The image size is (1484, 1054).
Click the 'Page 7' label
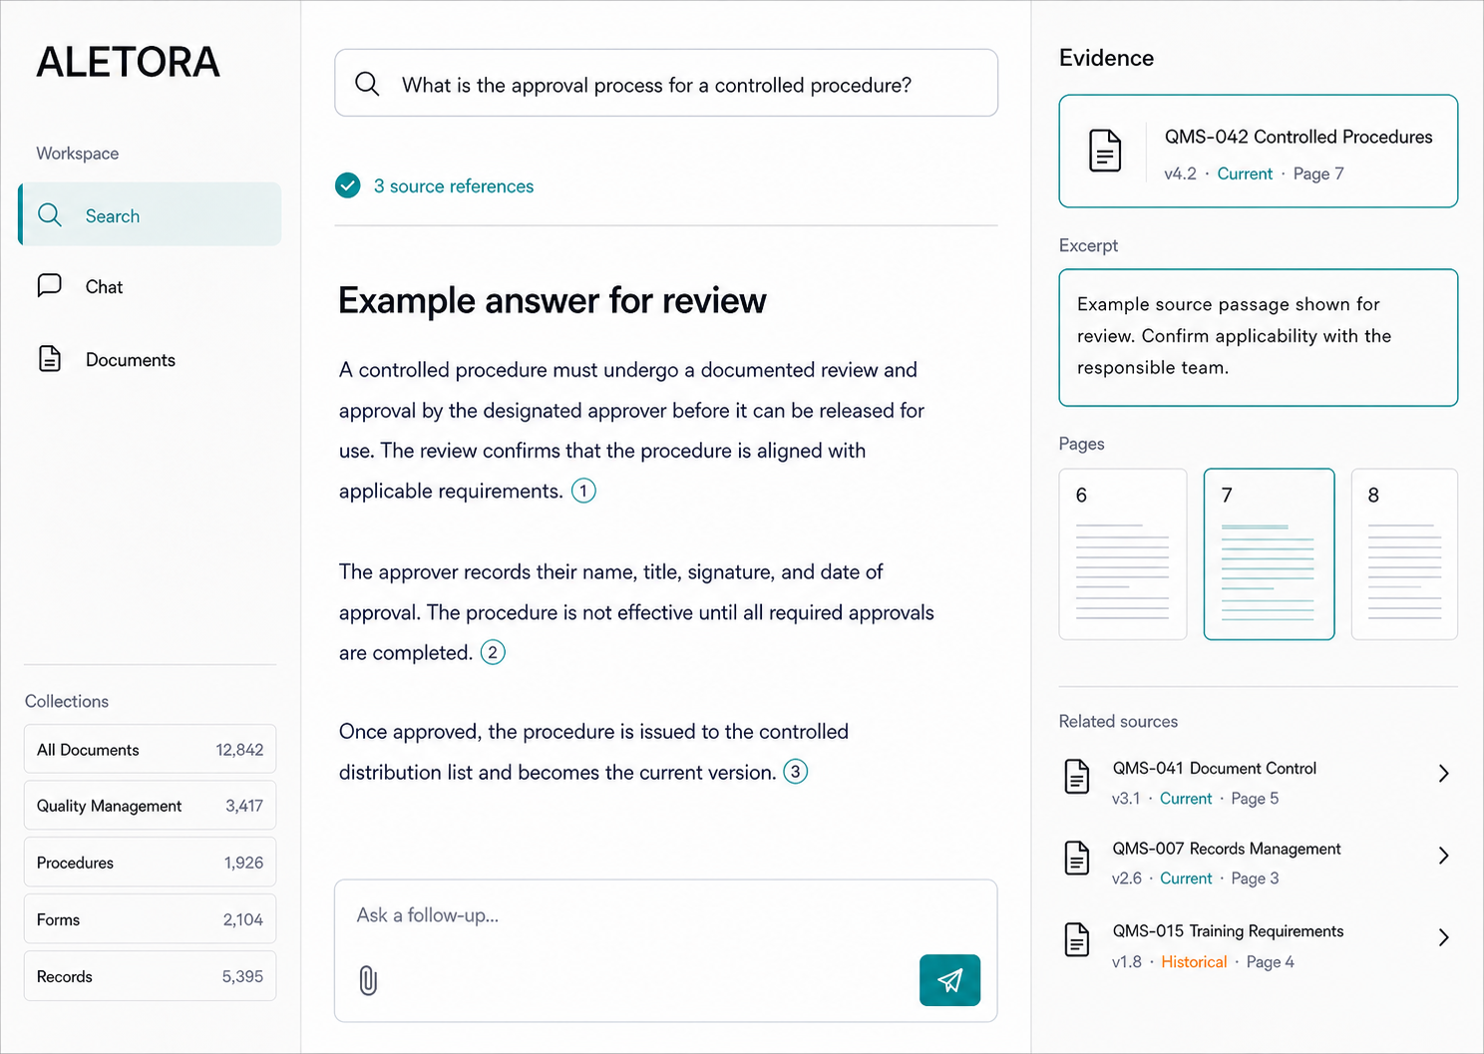tap(1318, 174)
